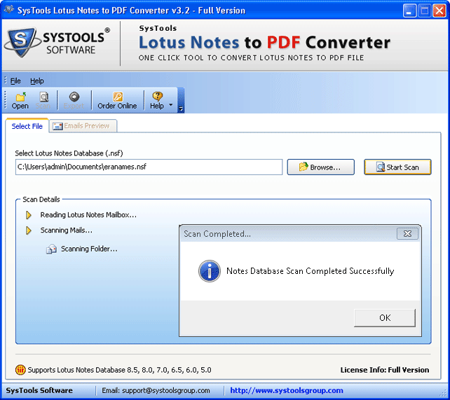
Task: Click the SysTools Software shield logo
Action: [22, 42]
